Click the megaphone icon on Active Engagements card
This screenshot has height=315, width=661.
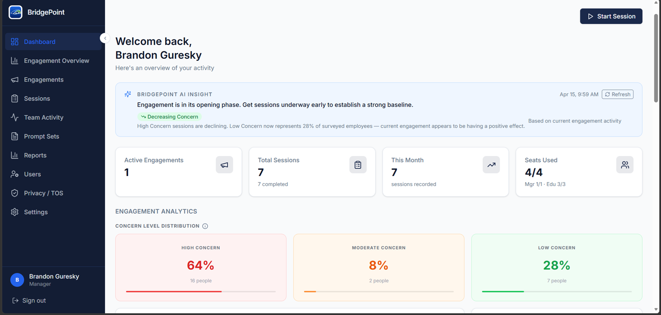click(x=224, y=165)
